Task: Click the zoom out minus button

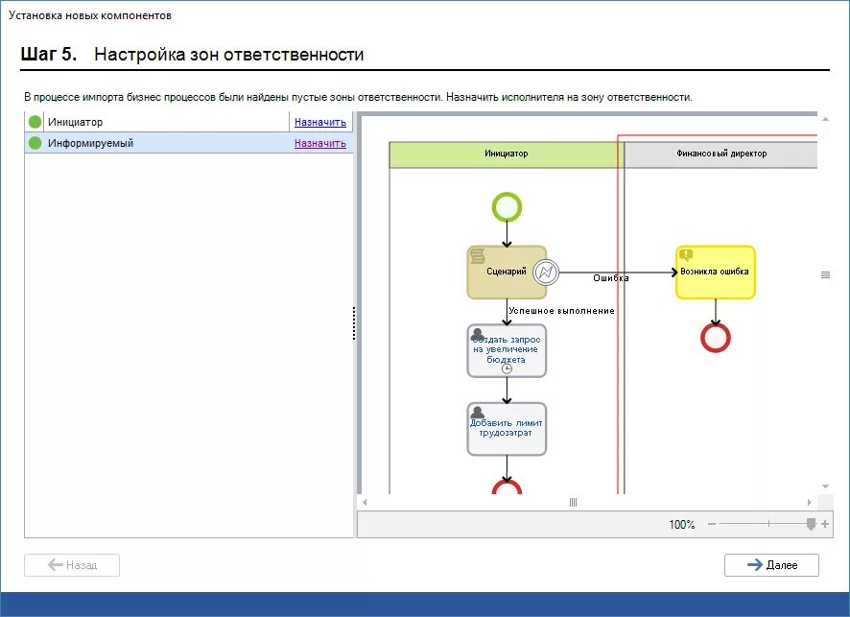Action: pos(712,524)
